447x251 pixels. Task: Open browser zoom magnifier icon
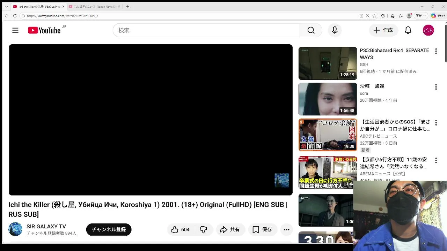tap(368, 16)
